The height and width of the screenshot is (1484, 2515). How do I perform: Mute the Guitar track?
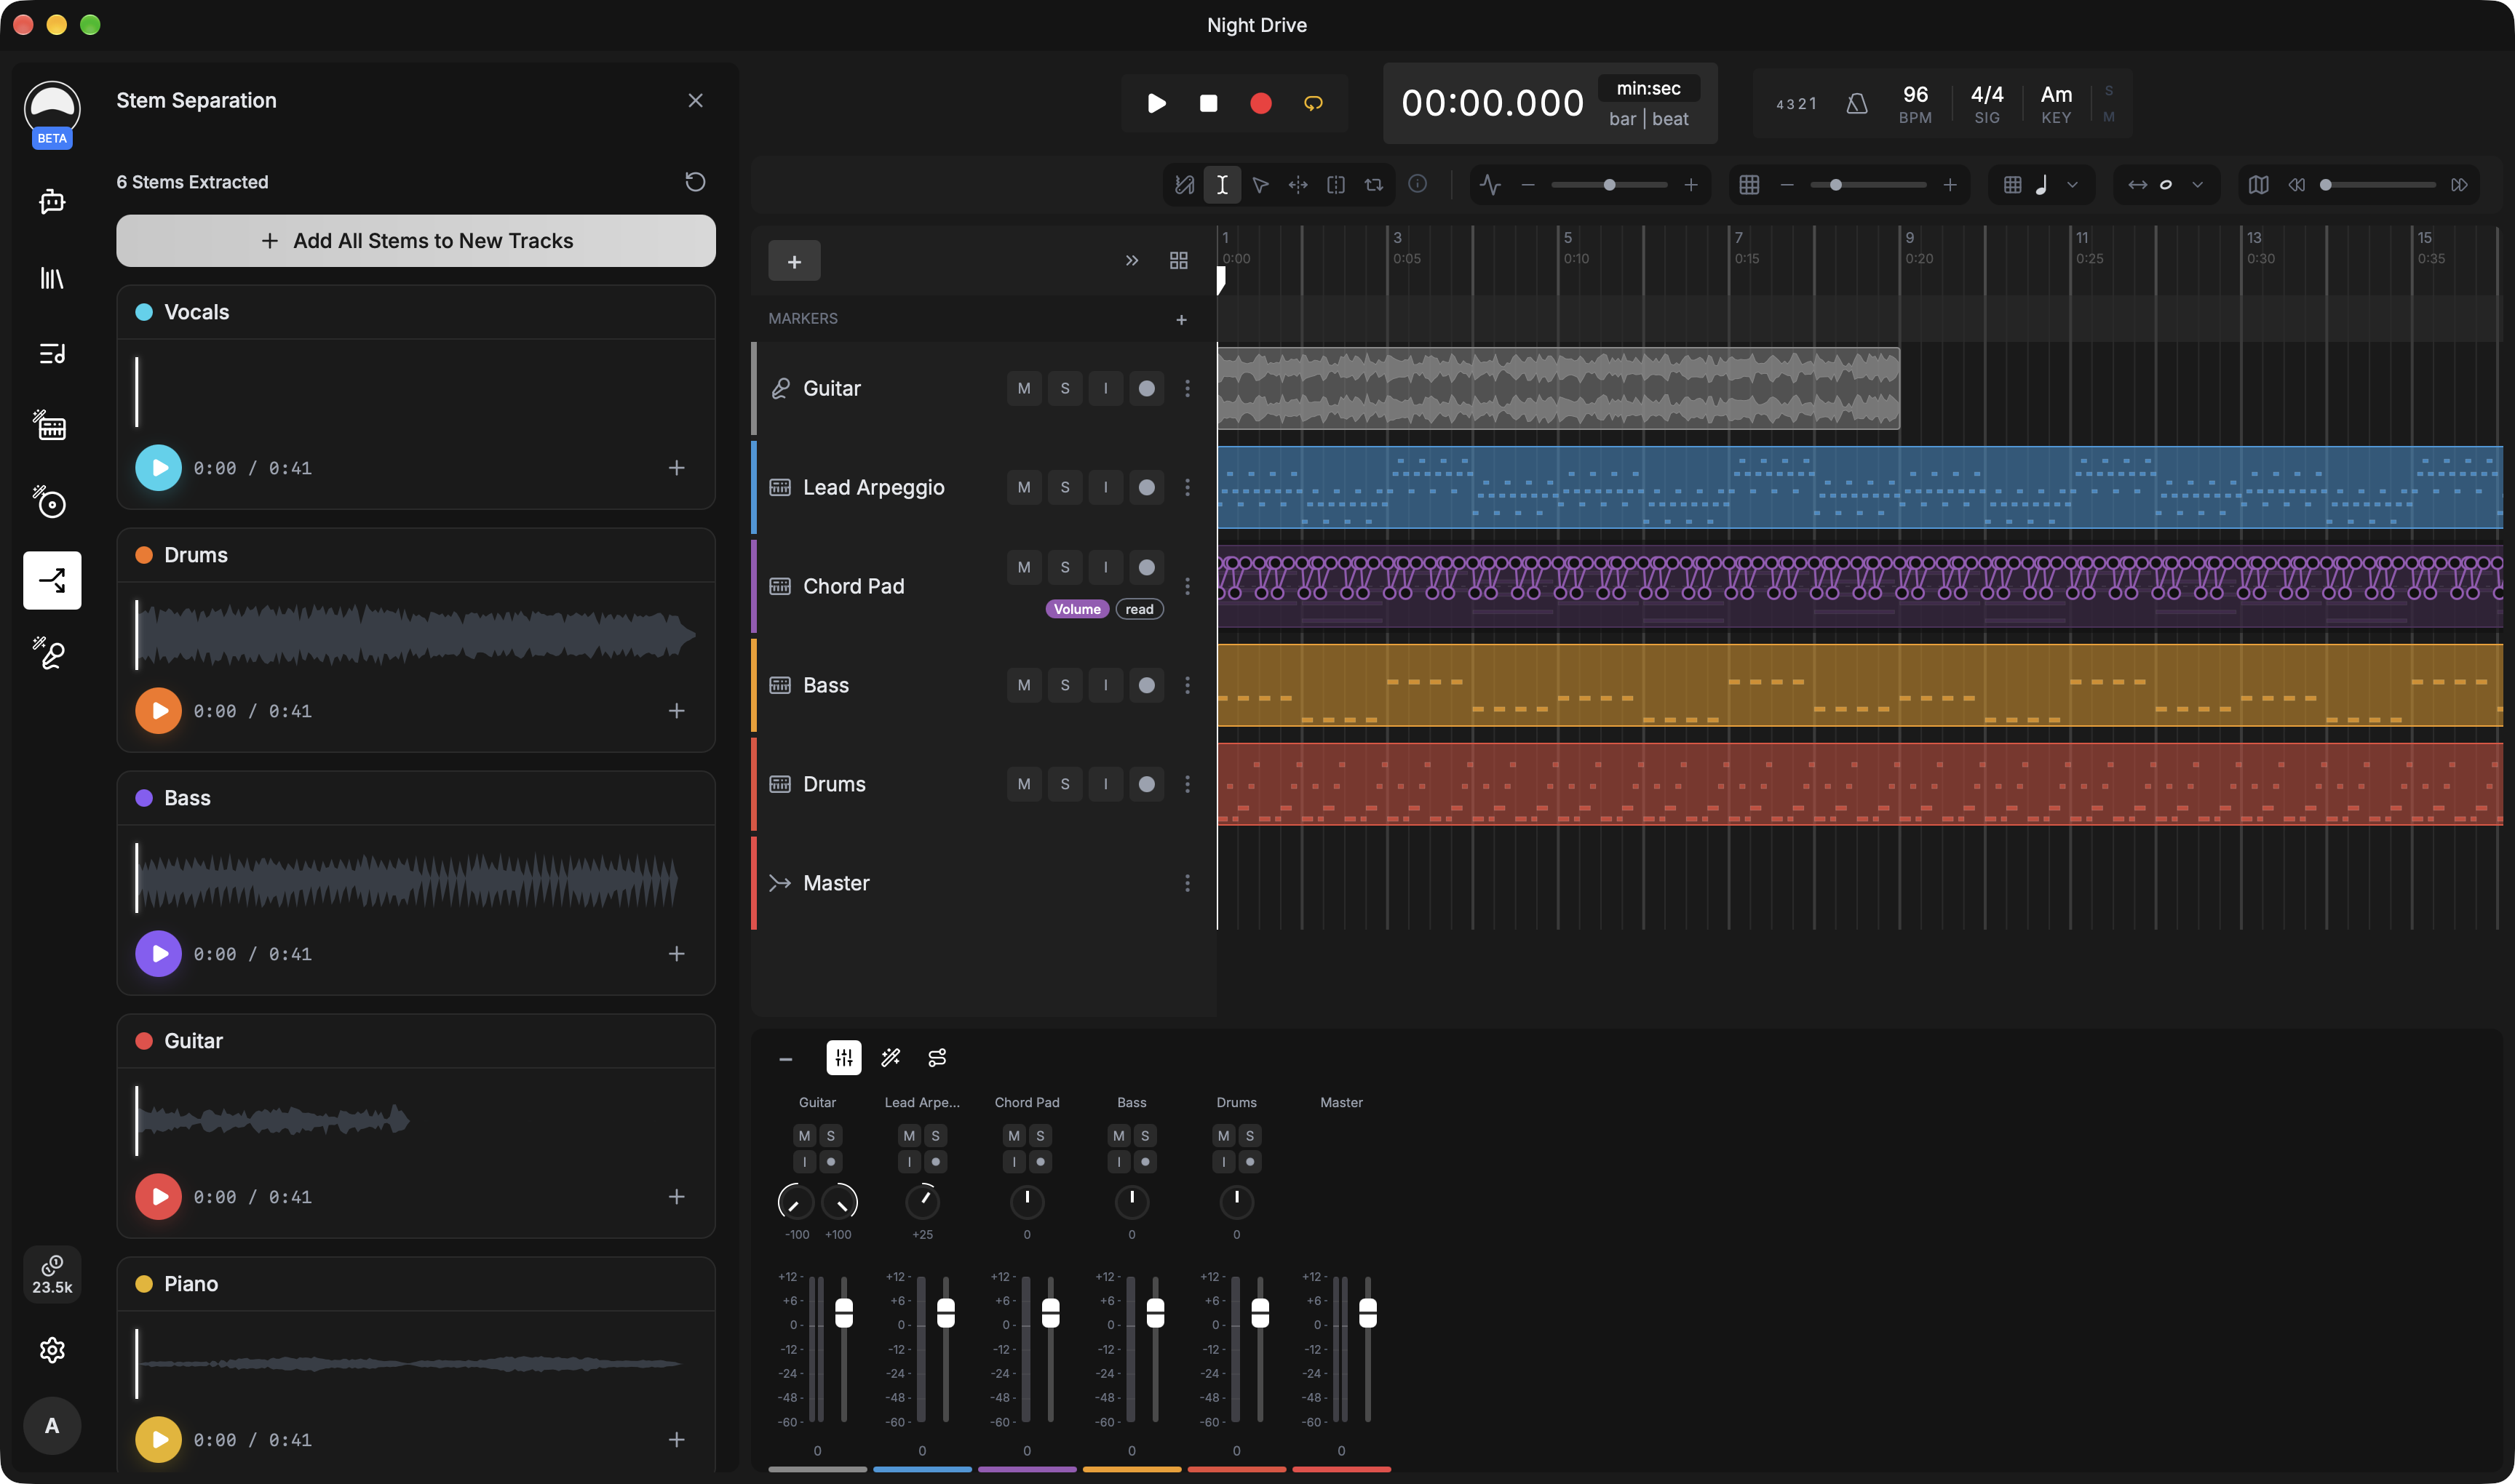click(1023, 388)
